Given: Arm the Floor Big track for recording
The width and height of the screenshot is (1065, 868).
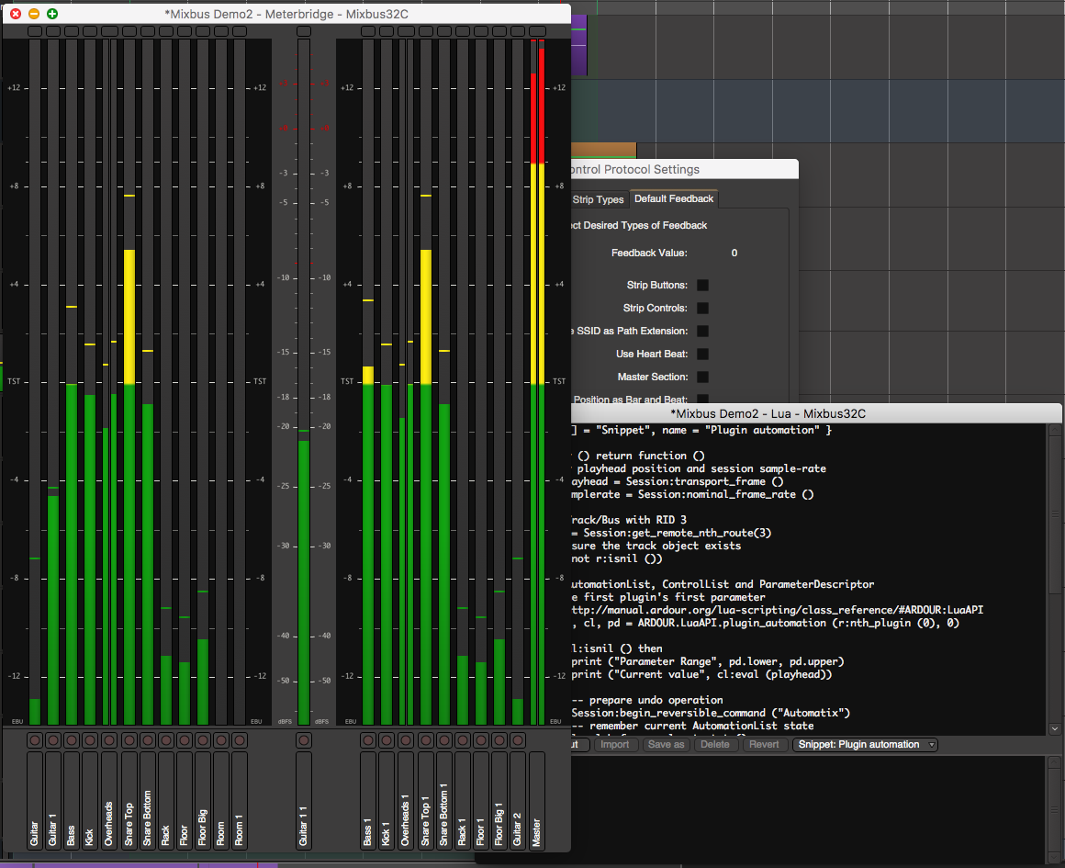Looking at the screenshot, I should click(x=202, y=740).
